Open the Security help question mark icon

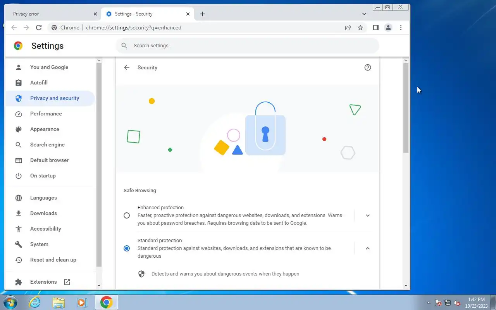(368, 67)
